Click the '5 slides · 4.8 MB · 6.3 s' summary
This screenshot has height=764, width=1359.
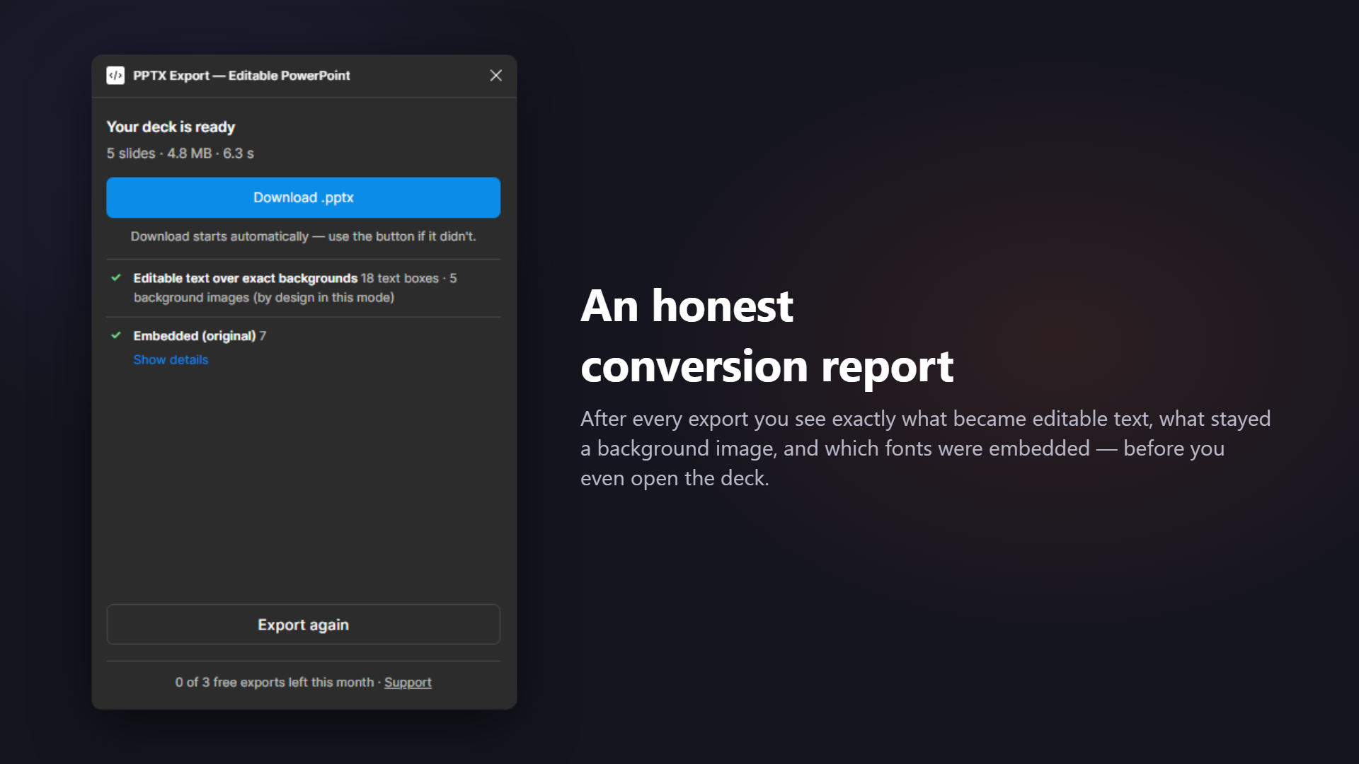[x=180, y=154]
